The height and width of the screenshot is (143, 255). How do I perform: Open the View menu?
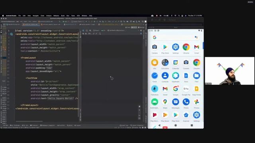coord(29,16)
